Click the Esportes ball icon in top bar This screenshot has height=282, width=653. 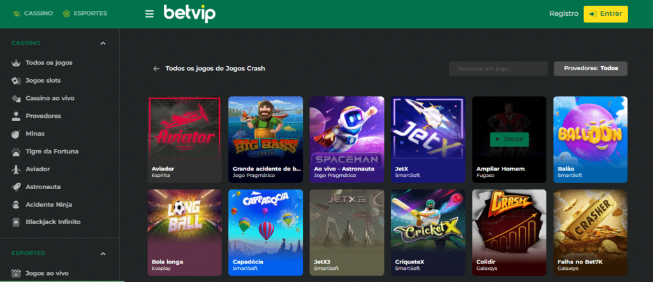coord(66,13)
